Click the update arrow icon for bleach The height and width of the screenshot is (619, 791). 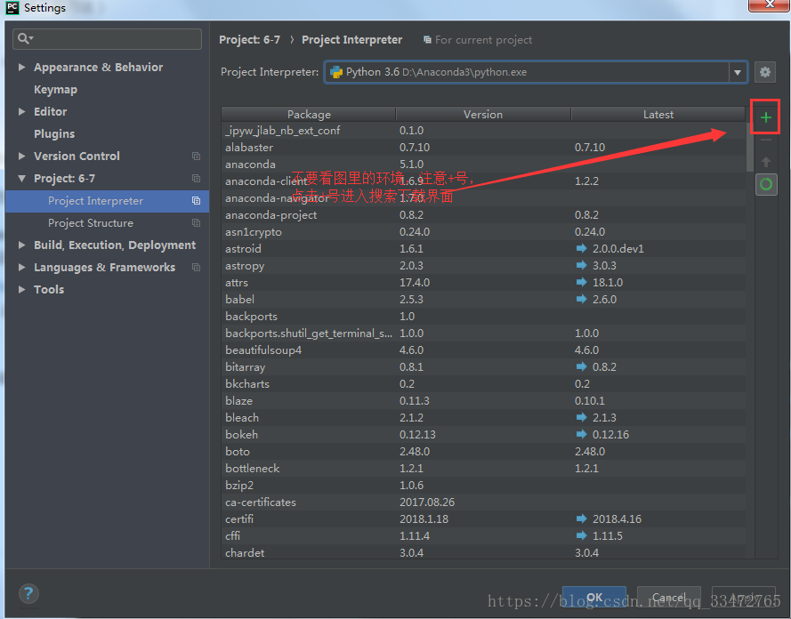(581, 417)
